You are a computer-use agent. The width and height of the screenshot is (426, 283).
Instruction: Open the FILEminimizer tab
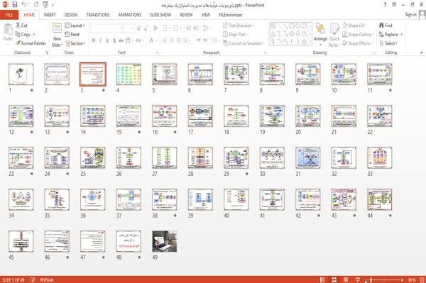(231, 15)
